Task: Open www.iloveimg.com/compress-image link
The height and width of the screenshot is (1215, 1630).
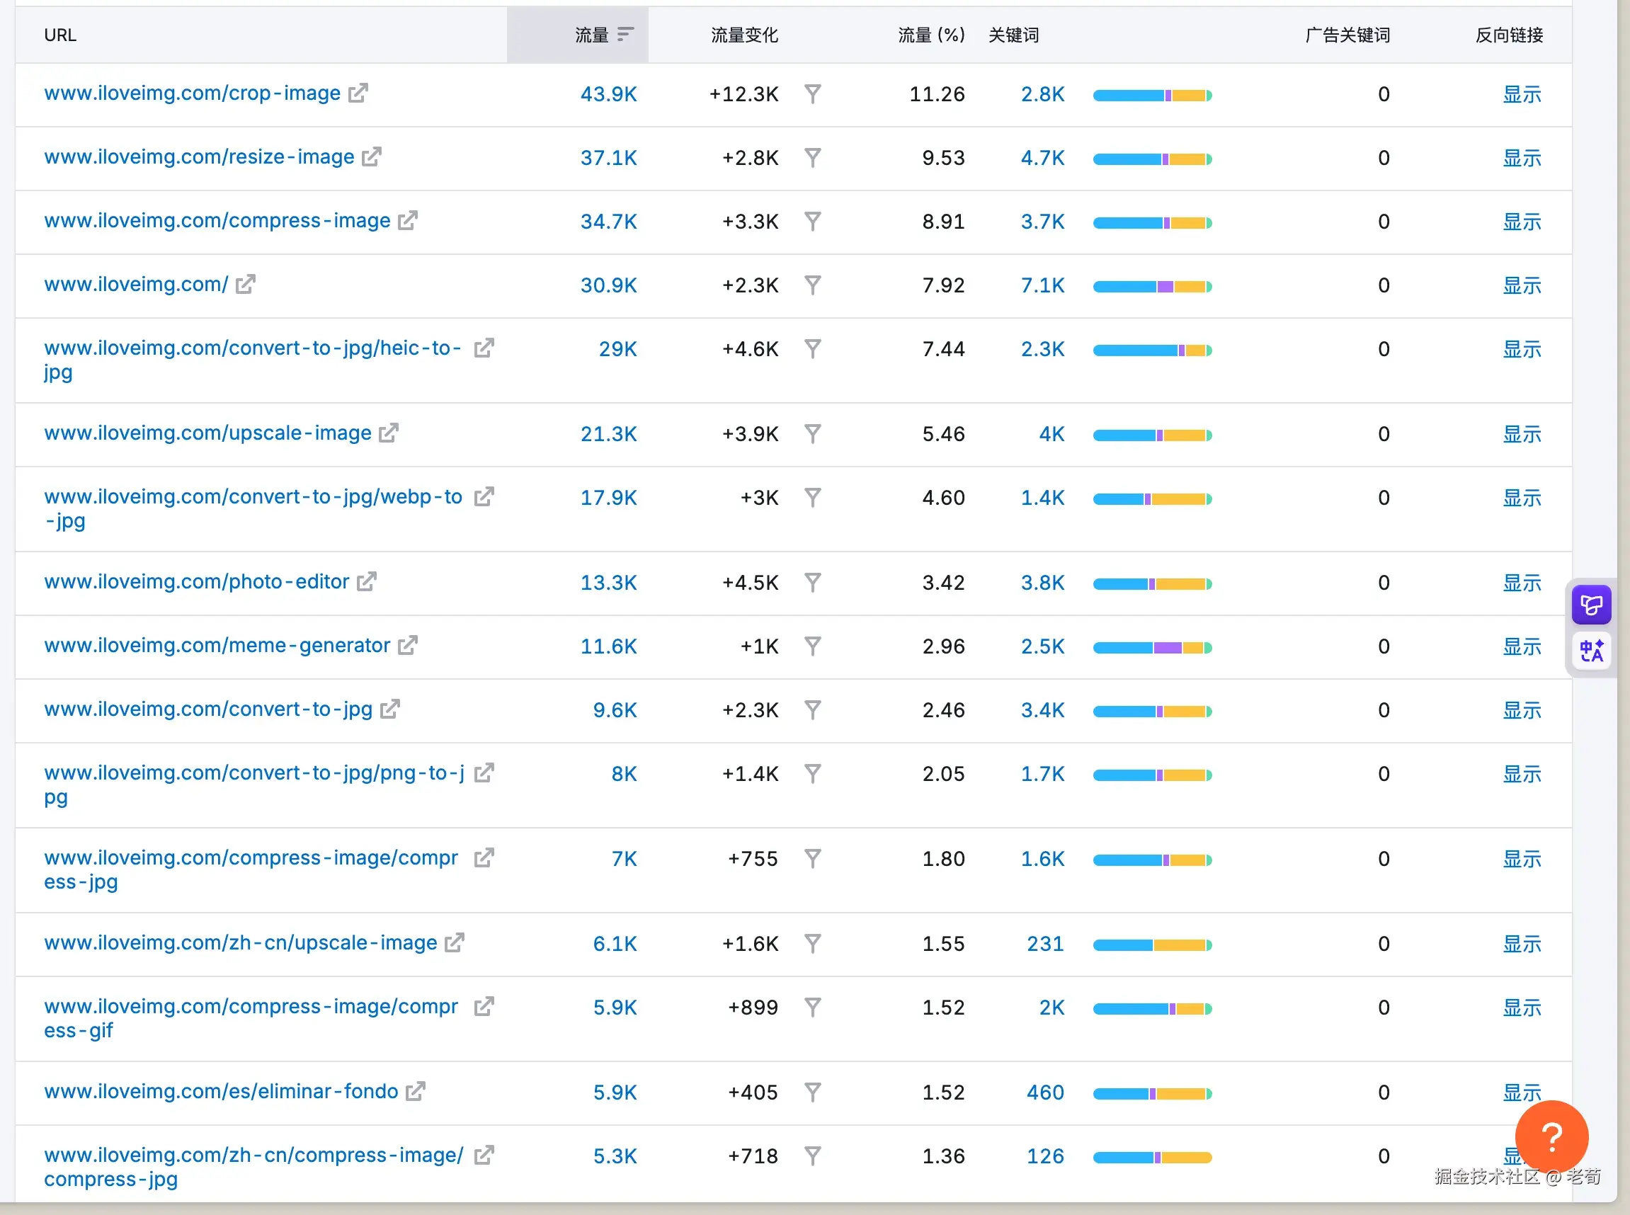Action: (217, 221)
